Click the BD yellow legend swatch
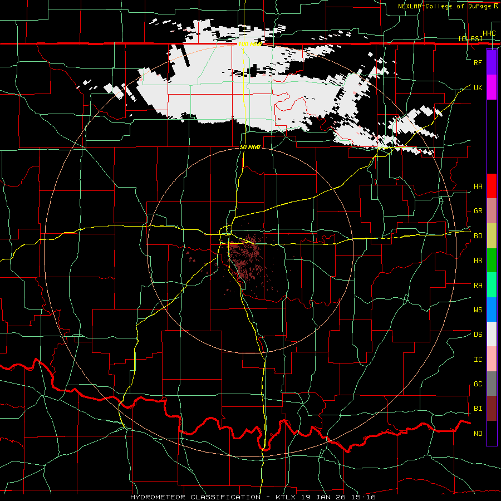The image size is (501, 501). pyautogui.click(x=492, y=235)
